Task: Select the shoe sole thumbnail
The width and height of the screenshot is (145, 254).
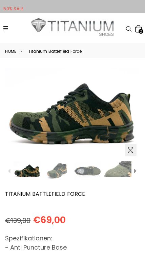Action: tap(87, 170)
